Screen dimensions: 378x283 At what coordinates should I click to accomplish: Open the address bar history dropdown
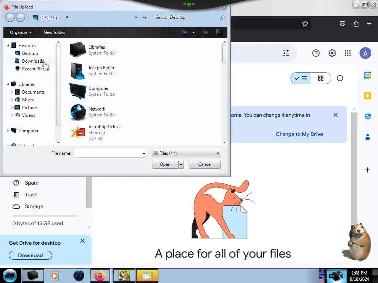(136, 17)
